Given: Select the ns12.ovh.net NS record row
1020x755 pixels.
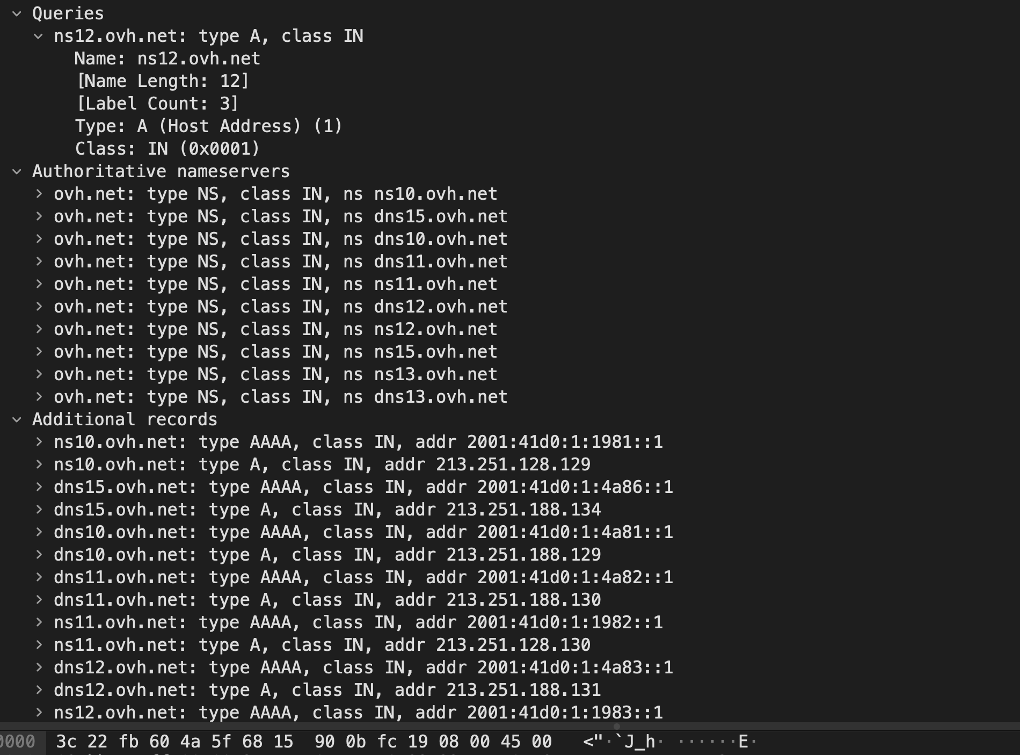Looking at the screenshot, I should point(275,329).
